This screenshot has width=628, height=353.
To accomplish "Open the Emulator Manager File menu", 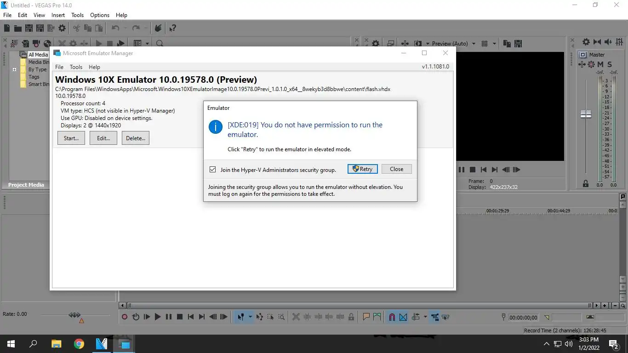I will point(59,67).
